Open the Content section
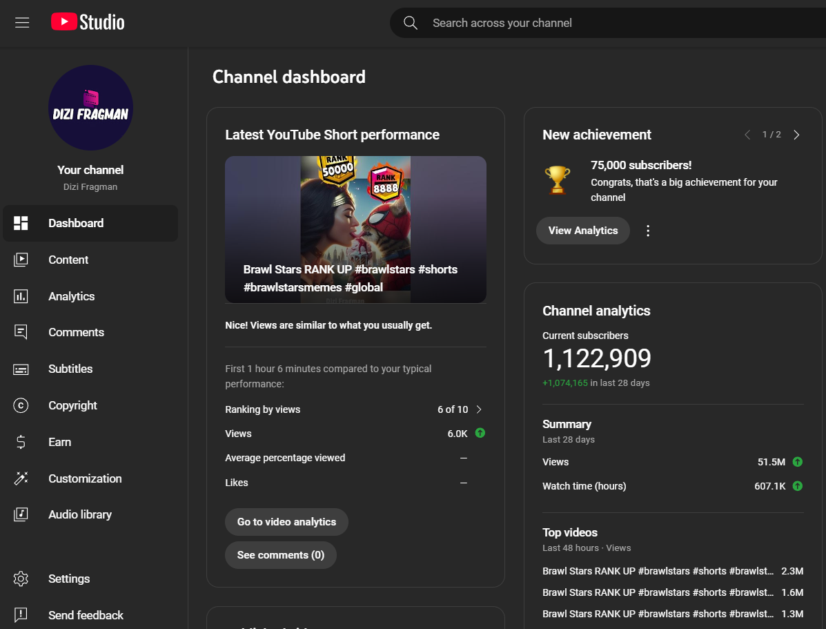 68,260
